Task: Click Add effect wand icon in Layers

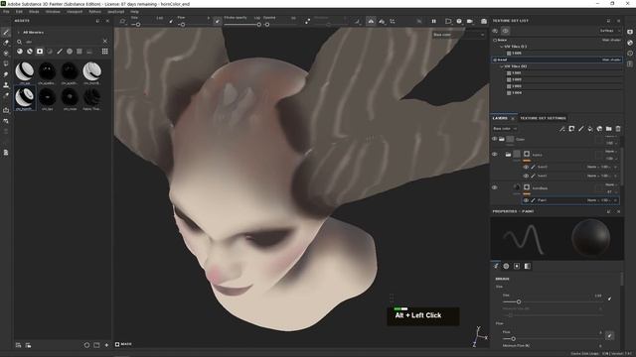Action: [562, 129]
